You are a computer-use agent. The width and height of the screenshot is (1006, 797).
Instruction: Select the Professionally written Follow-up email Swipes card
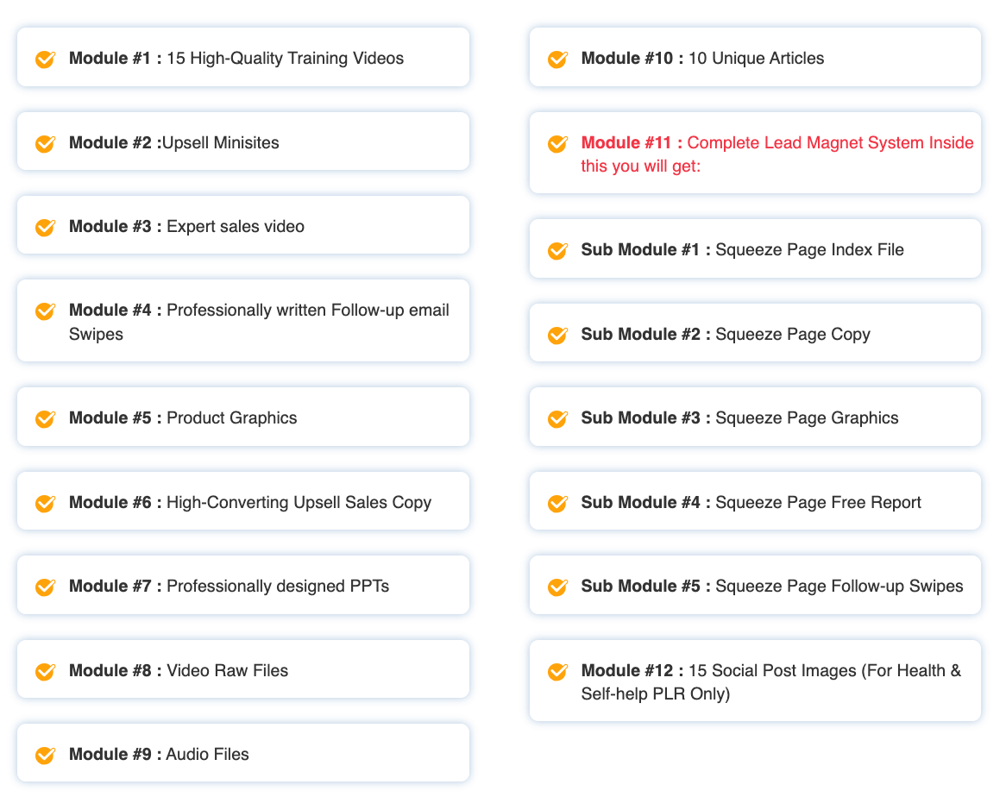(x=242, y=321)
